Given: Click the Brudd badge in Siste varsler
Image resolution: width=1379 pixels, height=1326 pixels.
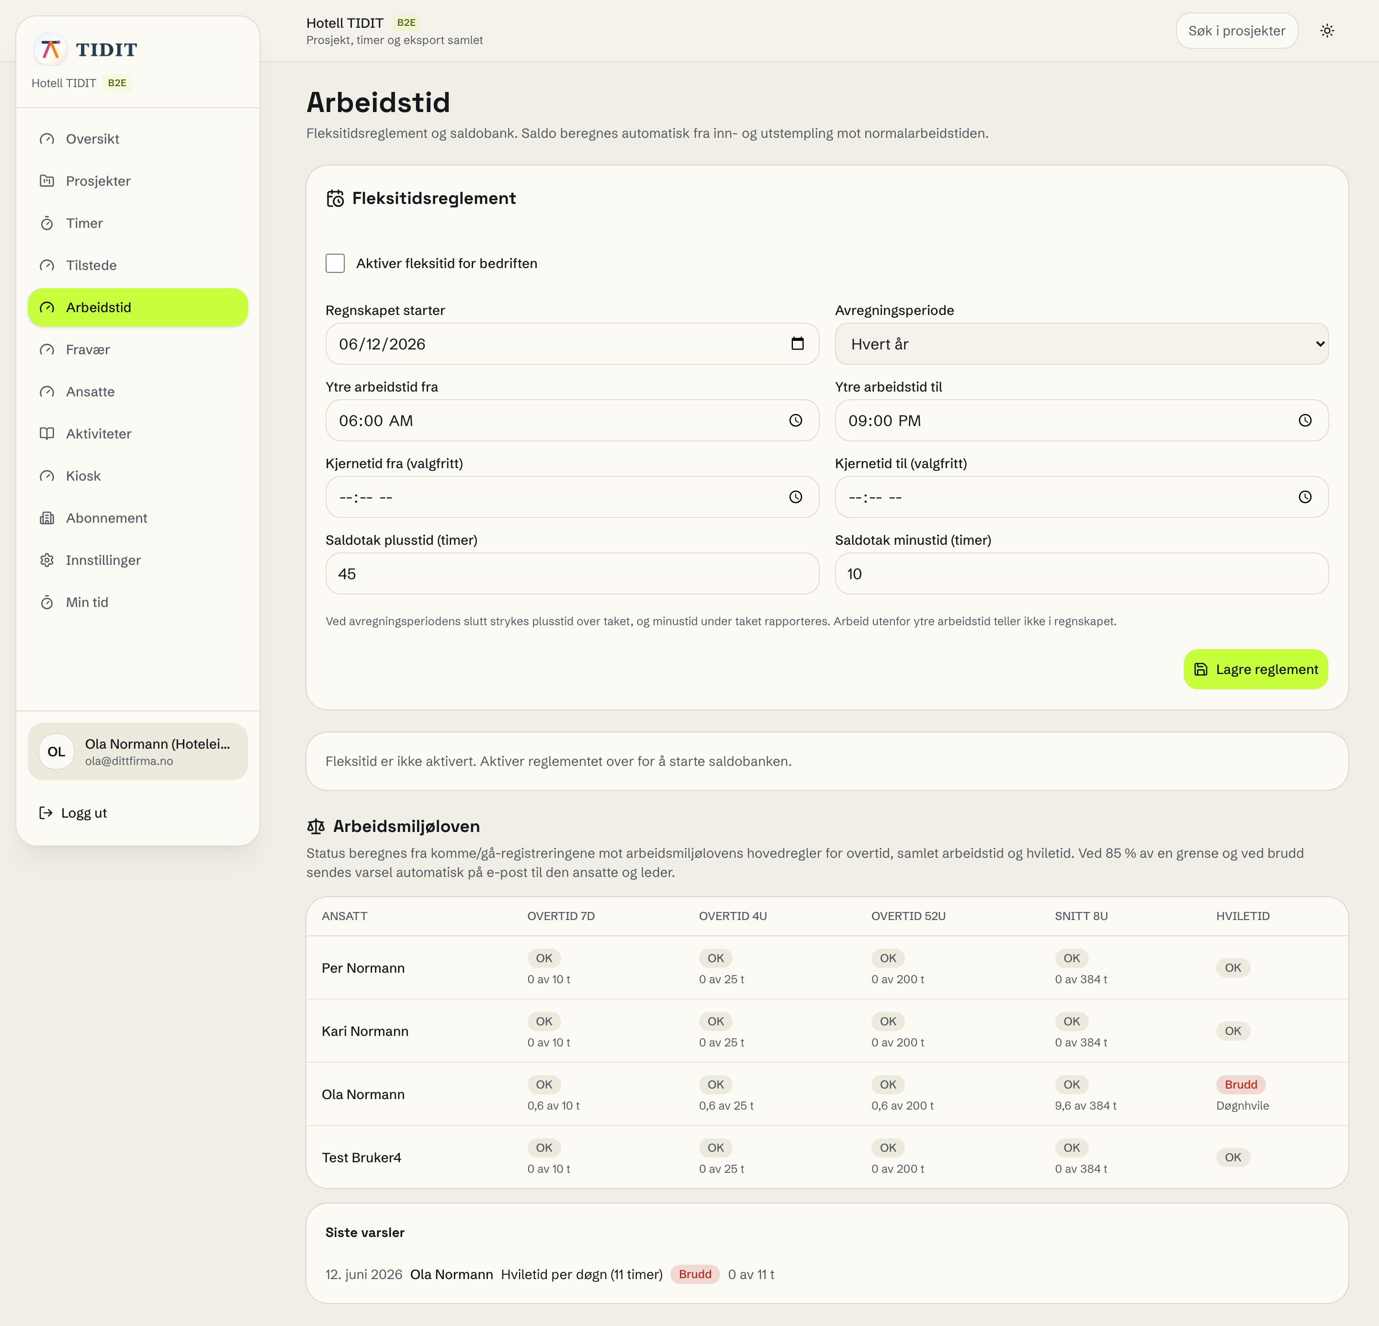Looking at the screenshot, I should click(x=694, y=1274).
